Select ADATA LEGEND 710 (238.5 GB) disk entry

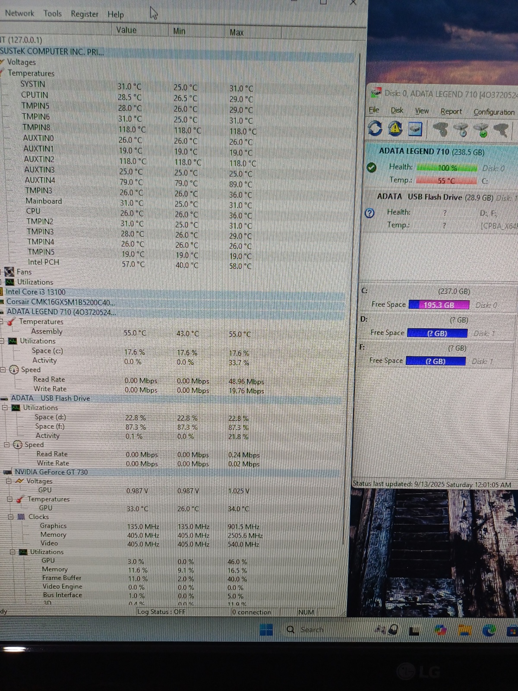coord(441,167)
